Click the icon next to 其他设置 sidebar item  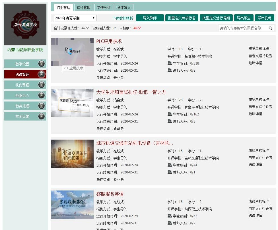click(42, 116)
